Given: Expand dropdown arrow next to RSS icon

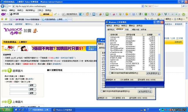Looking at the screenshot, I should click(90, 14).
